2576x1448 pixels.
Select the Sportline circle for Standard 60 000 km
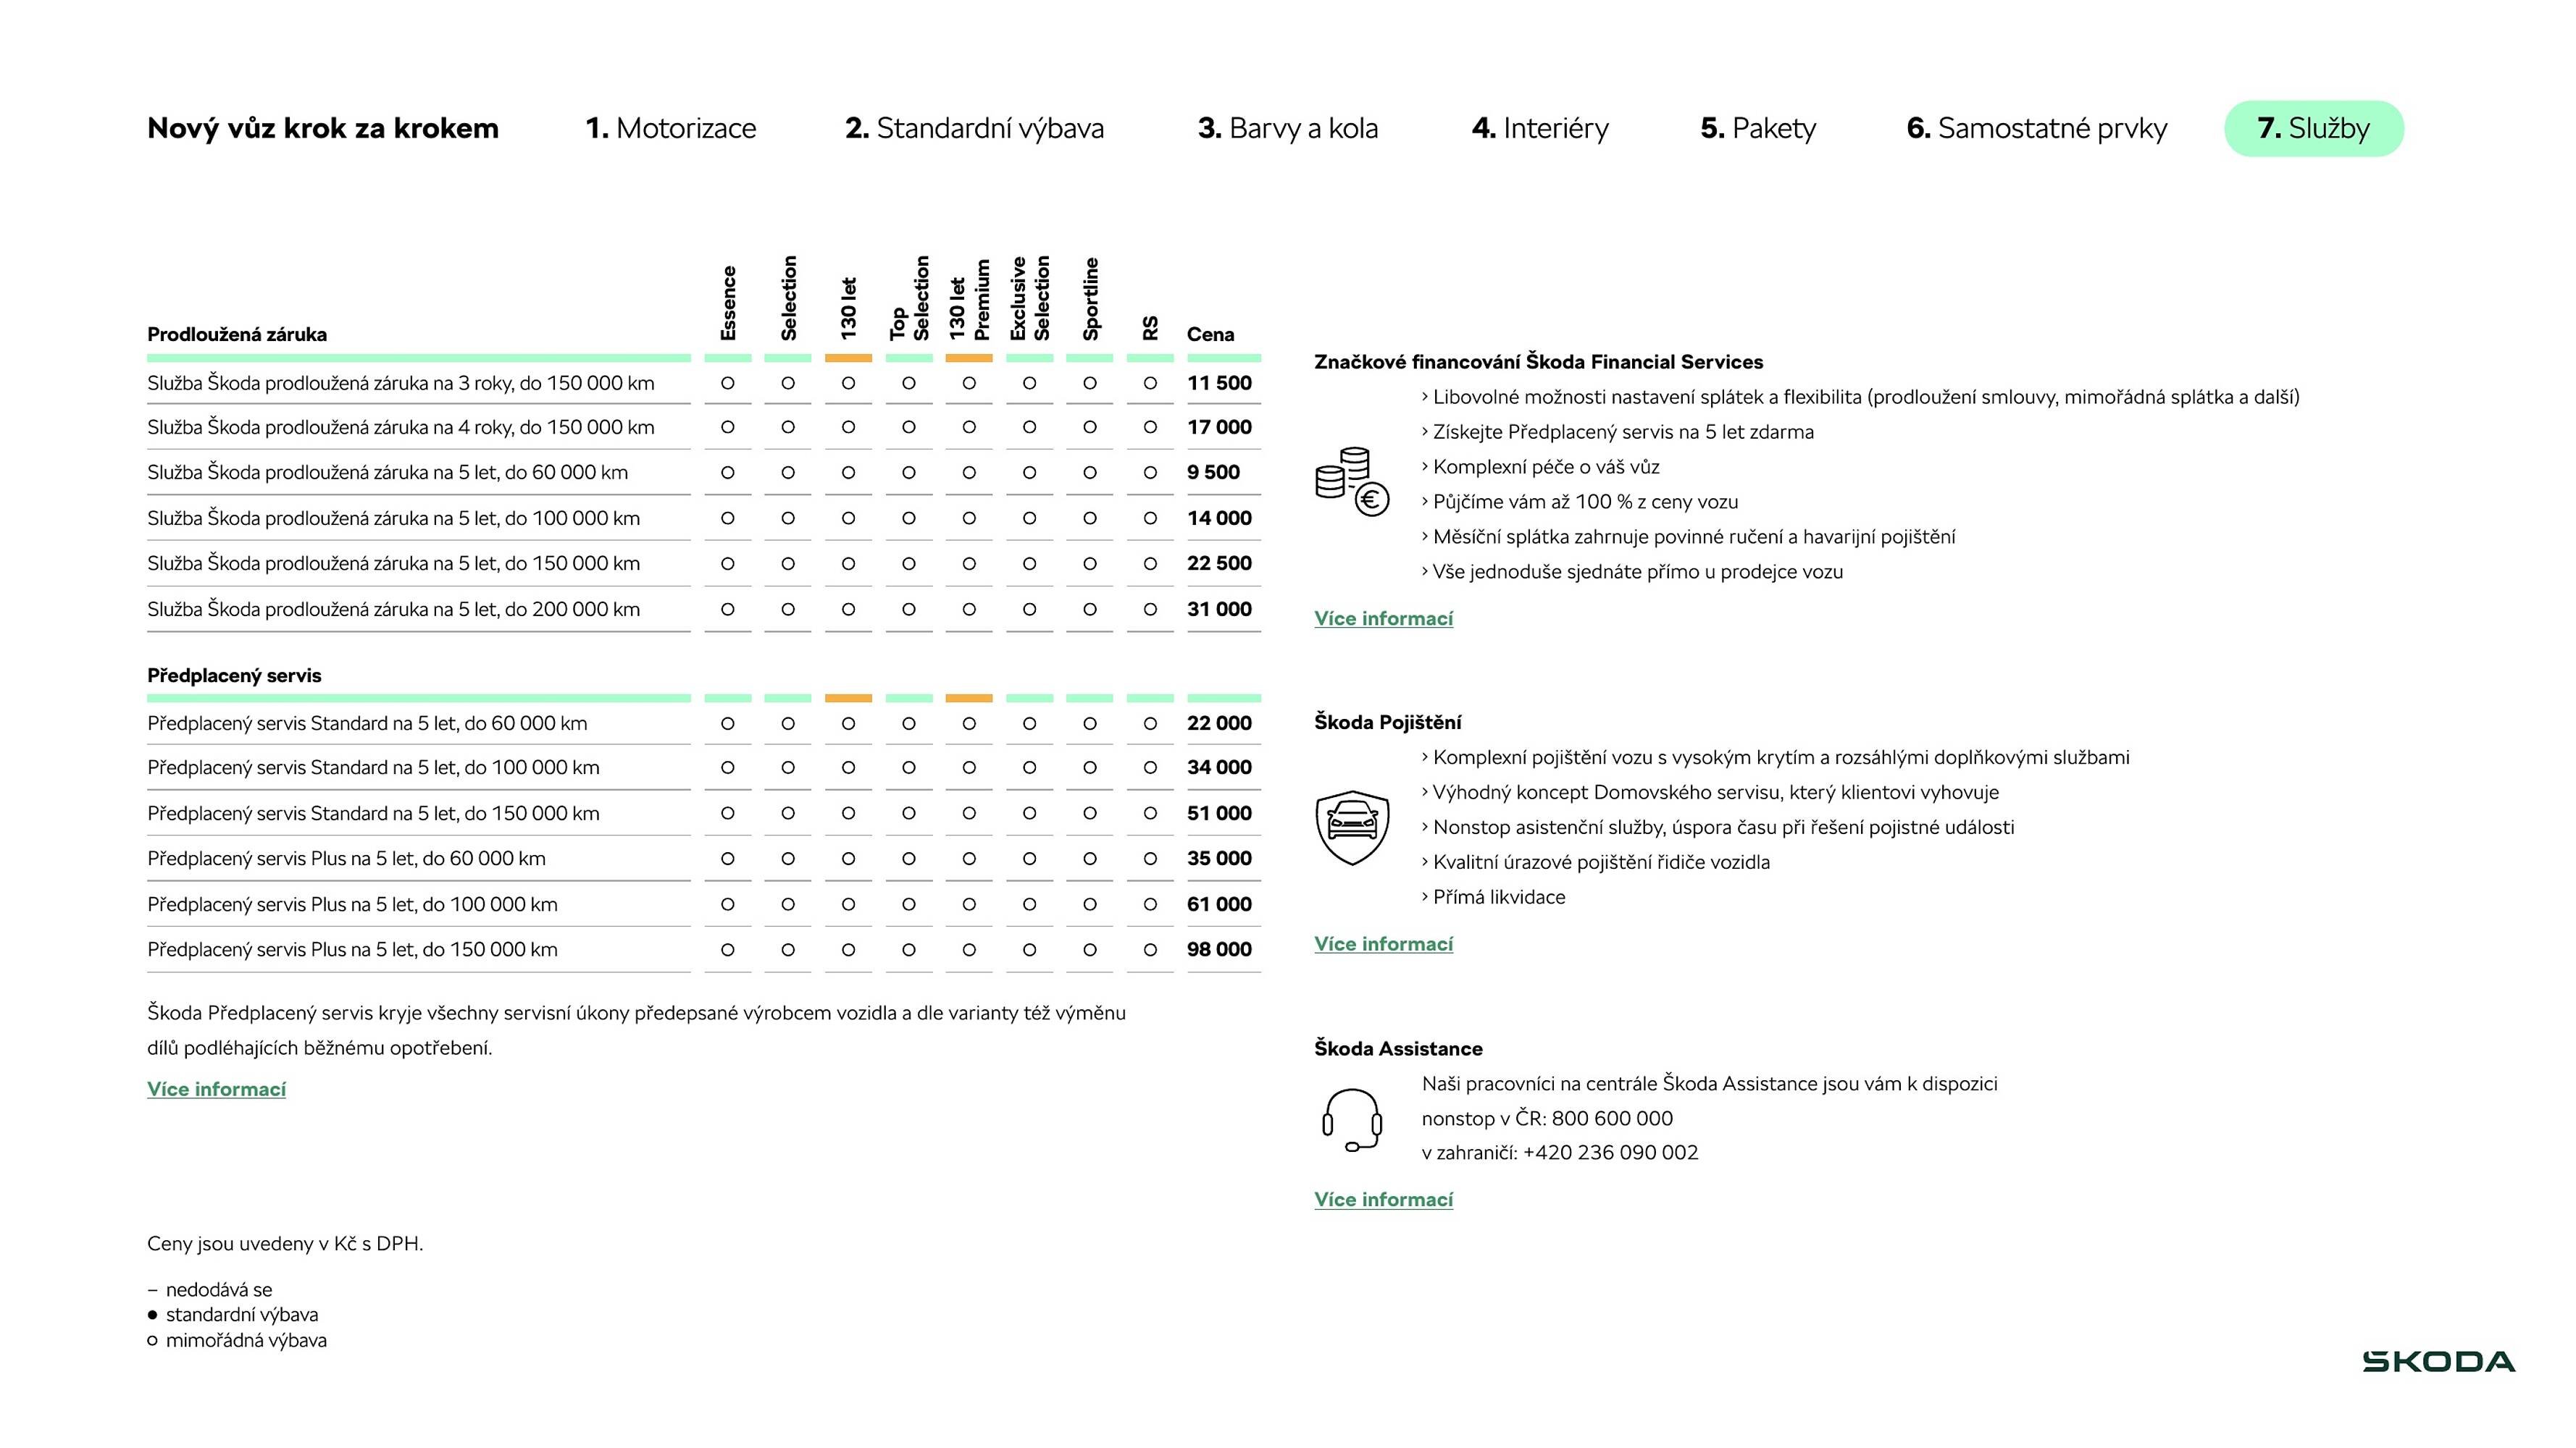(x=1089, y=723)
